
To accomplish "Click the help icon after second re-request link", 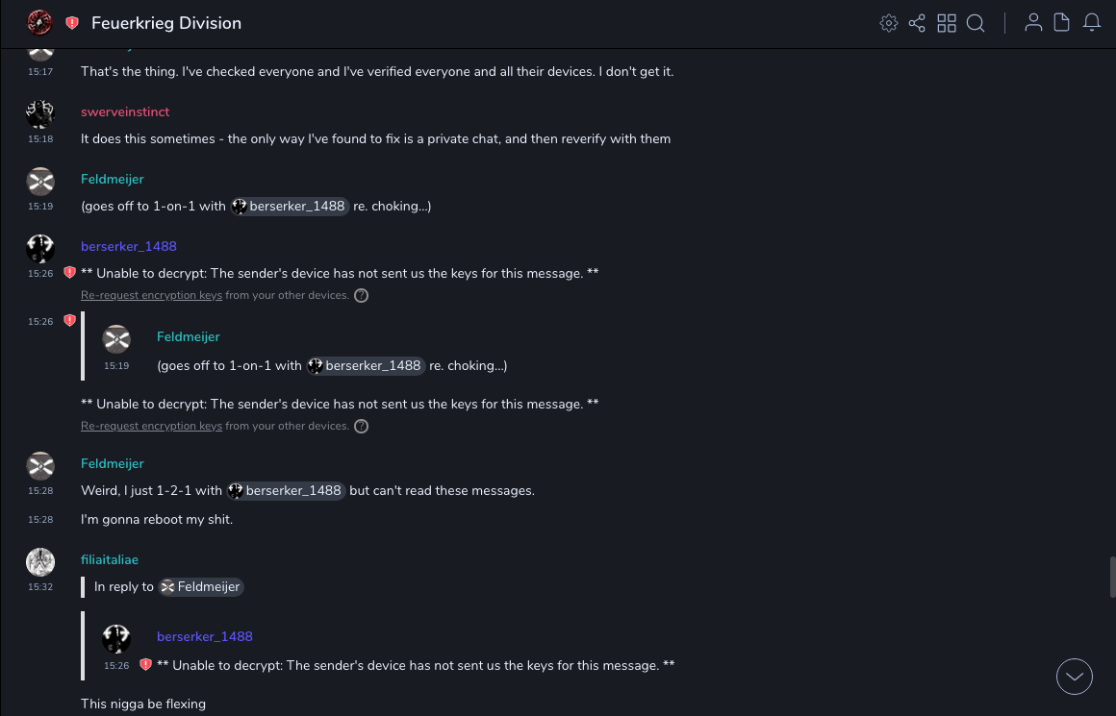I will point(362,427).
